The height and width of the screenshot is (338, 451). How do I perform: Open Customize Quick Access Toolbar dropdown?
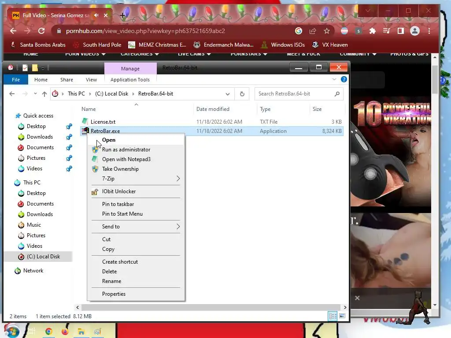tap(43, 68)
